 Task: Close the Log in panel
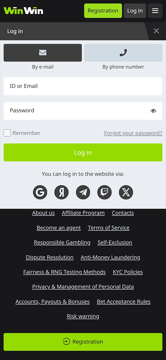(x=156, y=31)
